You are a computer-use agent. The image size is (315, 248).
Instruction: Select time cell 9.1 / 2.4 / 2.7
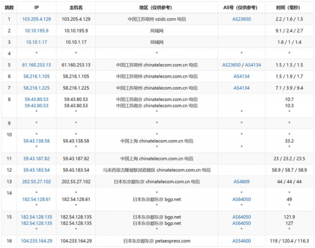point(289,31)
